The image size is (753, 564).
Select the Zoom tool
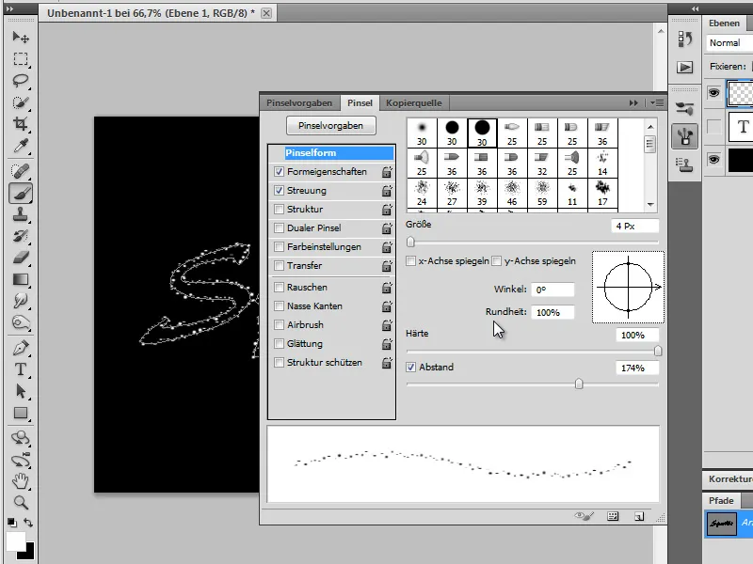tap(20, 503)
